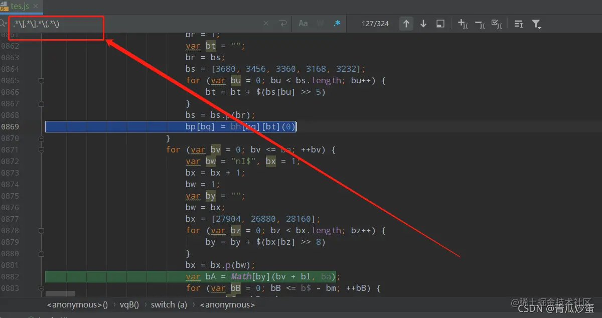
Task: Click variable declaration var by = ""
Action: point(215,196)
